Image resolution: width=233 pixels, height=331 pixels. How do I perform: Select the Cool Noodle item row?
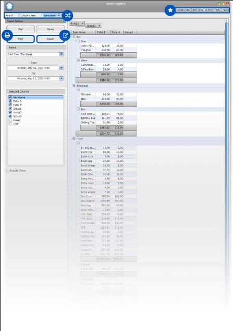tap(108, 223)
